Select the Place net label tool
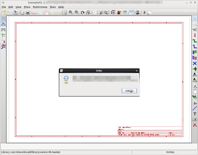198x155 pixels. coord(195,74)
